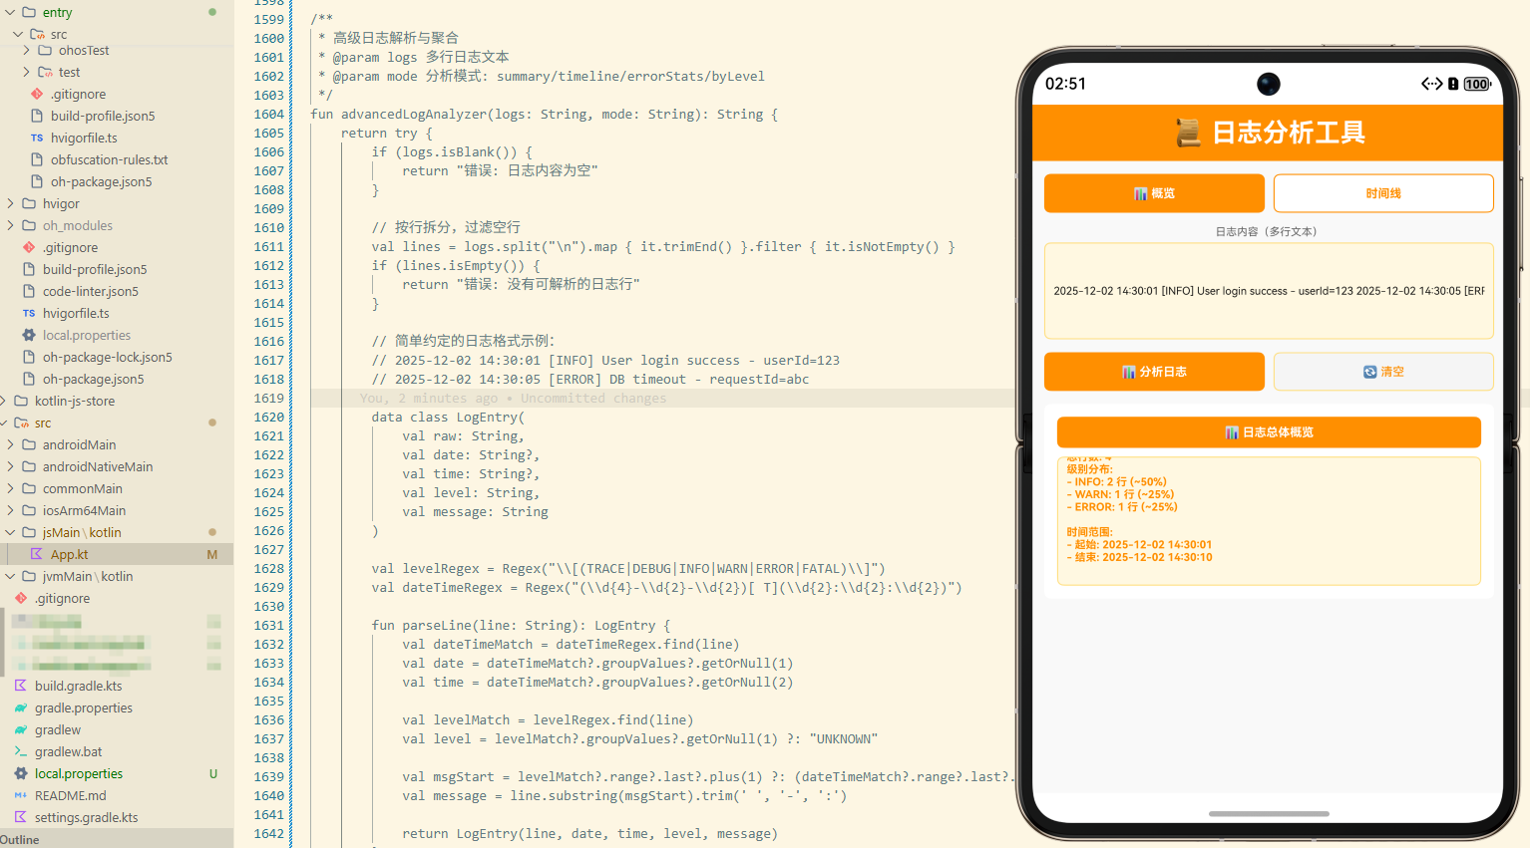Image resolution: width=1530 pixels, height=848 pixels.
Task: Click the terminal icon beside gradlew.bat
Action: coord(21,751)
